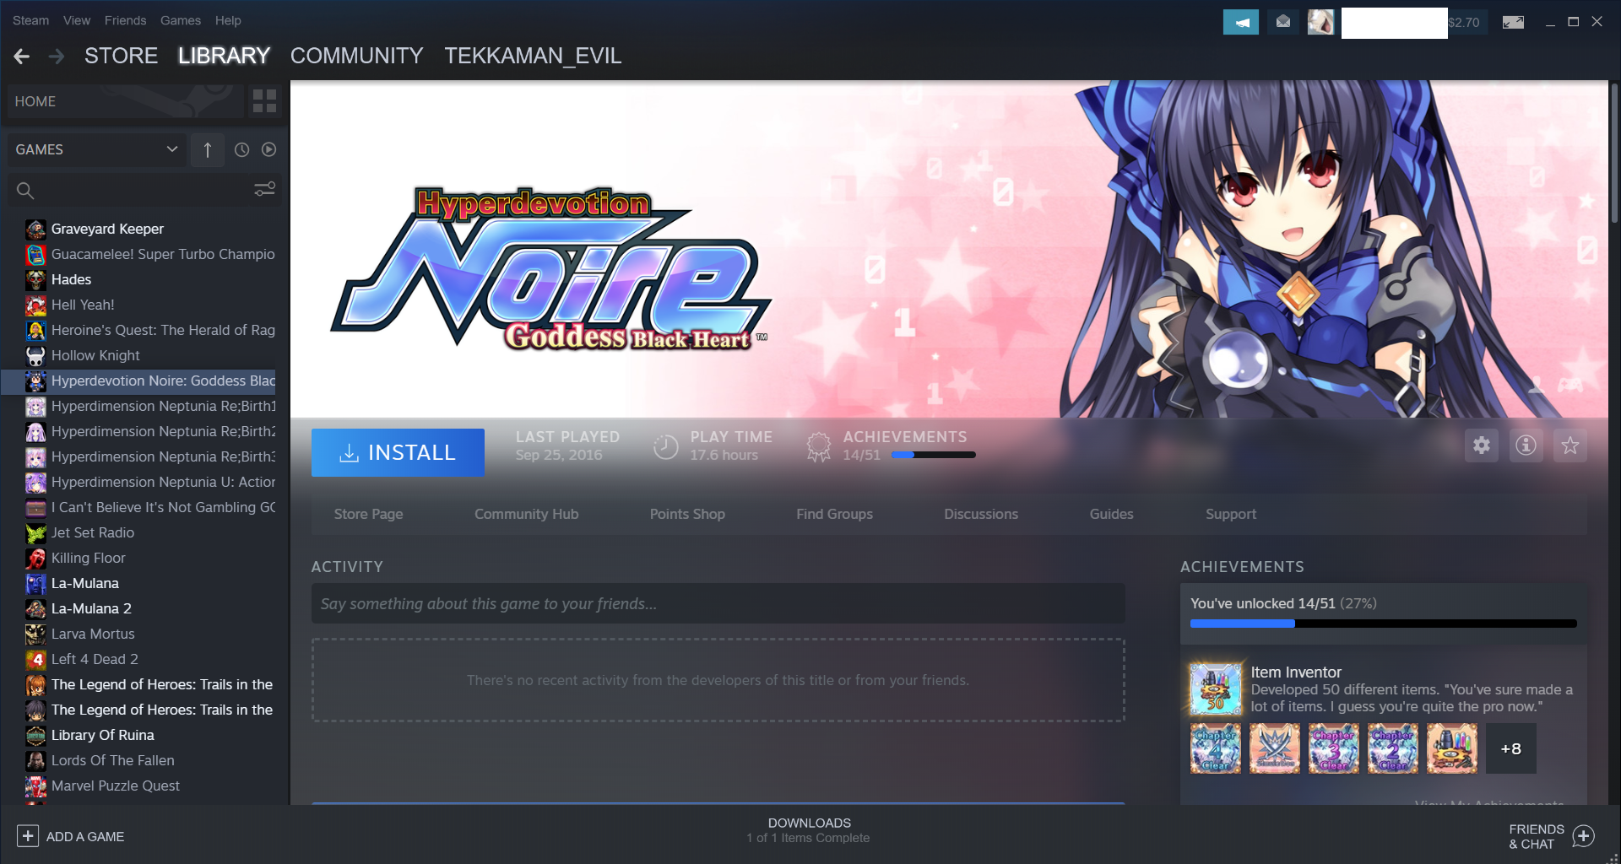Click the library search magnifier icon
Image resolution: width=1621 pixels, height=864 pixels.
click(25, 191)
